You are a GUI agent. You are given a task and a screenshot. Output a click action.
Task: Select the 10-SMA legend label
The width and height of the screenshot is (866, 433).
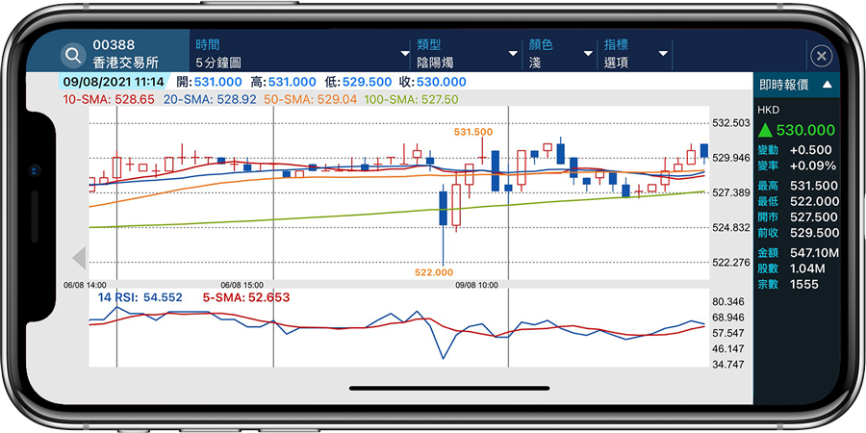pyautogui.click(x=109, y=99)
